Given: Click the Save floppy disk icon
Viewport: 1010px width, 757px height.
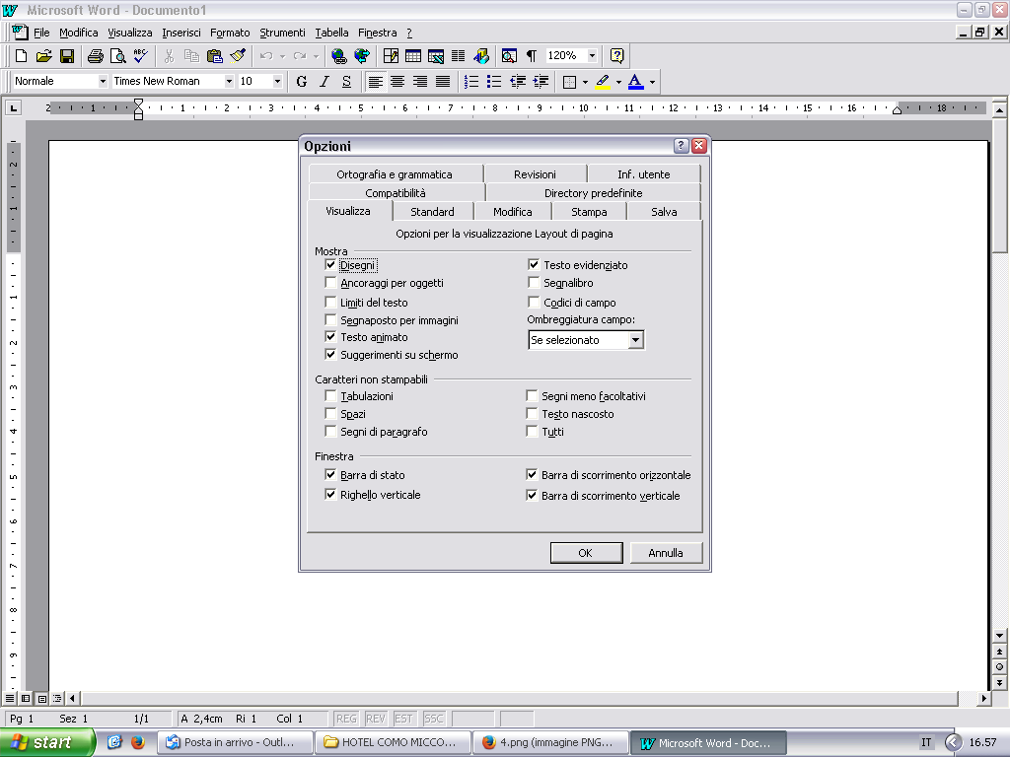Looking at the screenshot, I should pyautogui.click(x=67, y=56).
